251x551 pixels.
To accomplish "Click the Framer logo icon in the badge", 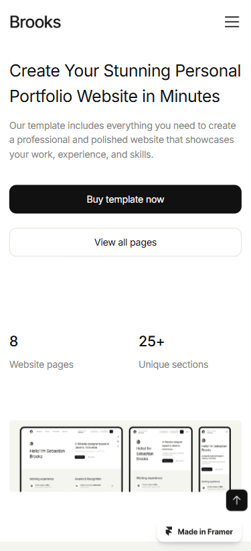I will [169, 532].
